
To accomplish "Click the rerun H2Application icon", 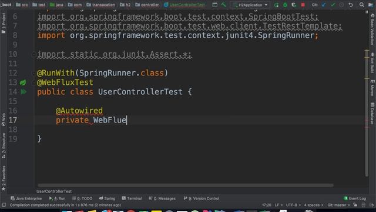I will click(x=276, y=5).
